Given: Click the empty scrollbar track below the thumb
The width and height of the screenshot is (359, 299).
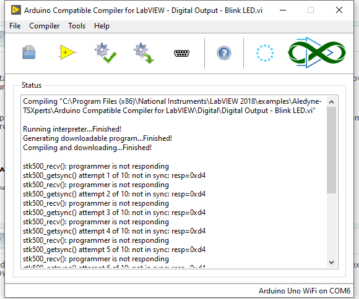Looking at the screenshot, I should [x=331, y=225].
